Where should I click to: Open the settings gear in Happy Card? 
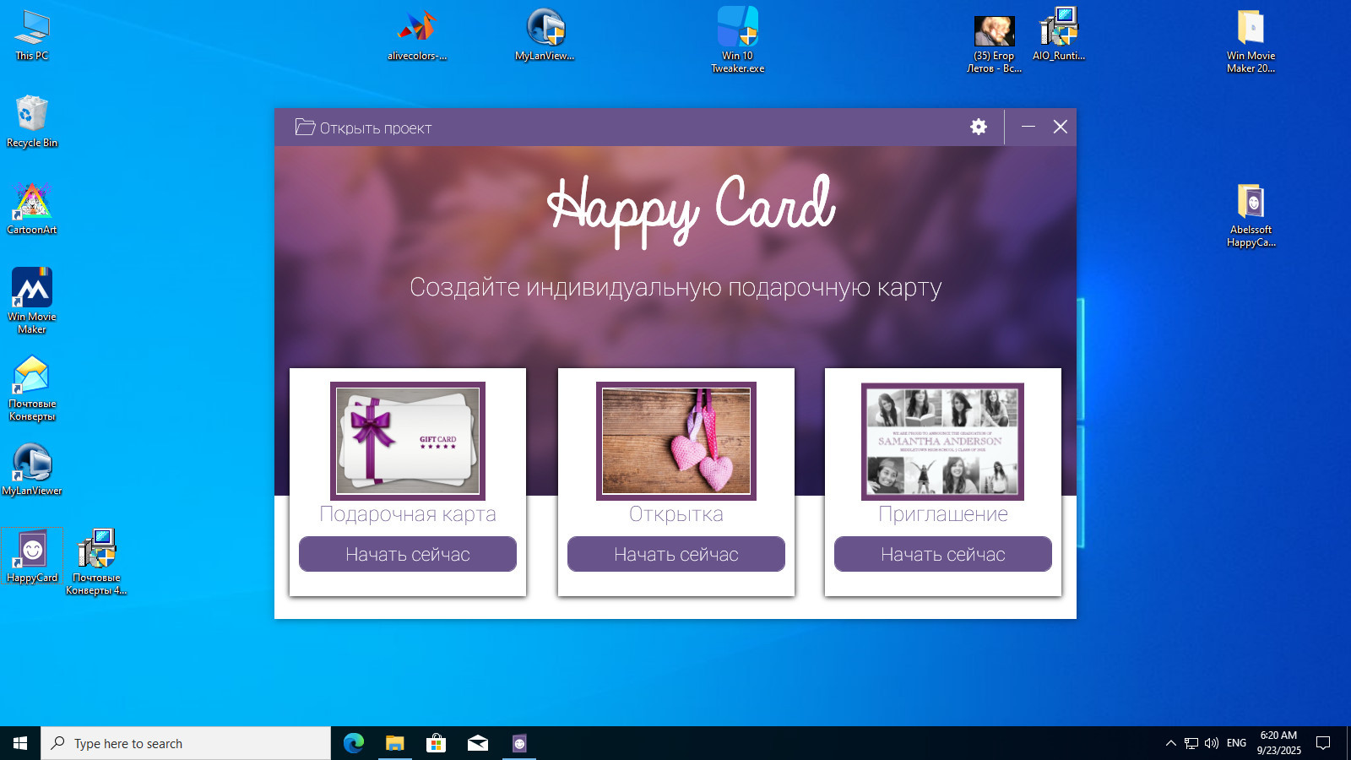coord(979,127)
